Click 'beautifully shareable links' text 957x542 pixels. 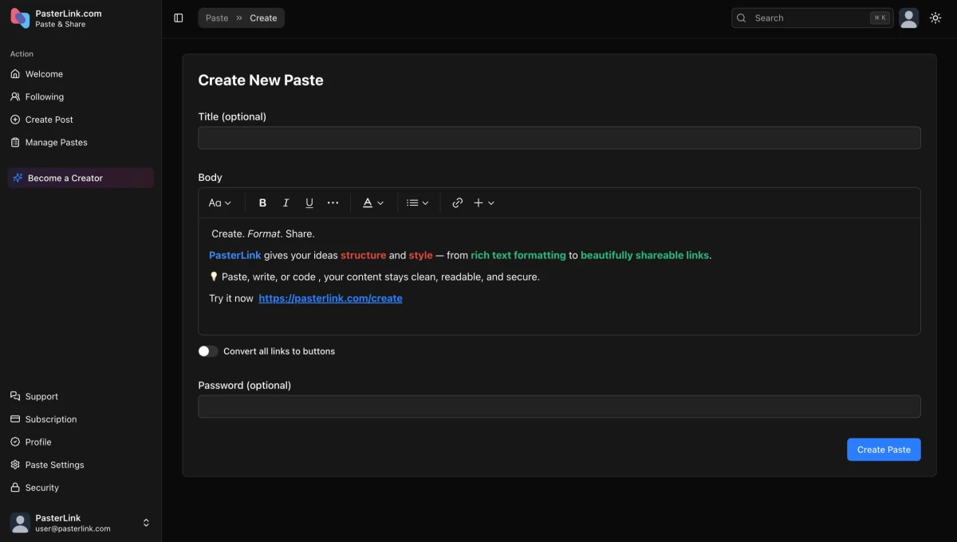point(644,255)
